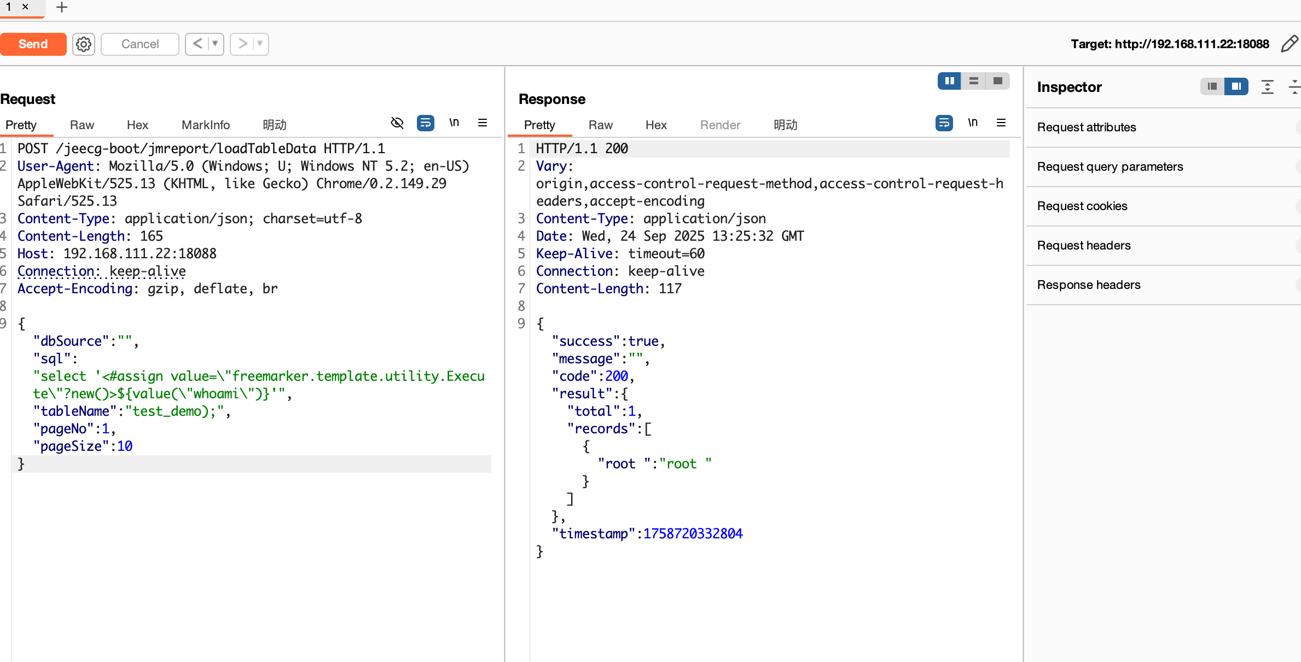1301x662 pixels.
Task: Show non-printable characters in request
Action: point(454,123)
